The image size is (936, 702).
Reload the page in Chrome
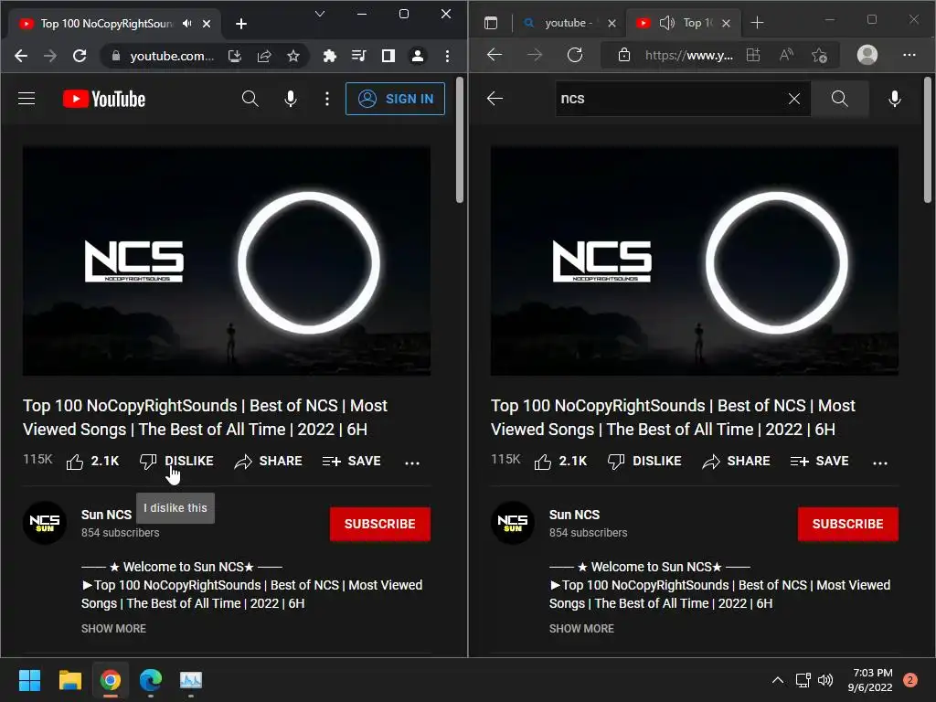(x=80, y=56)
